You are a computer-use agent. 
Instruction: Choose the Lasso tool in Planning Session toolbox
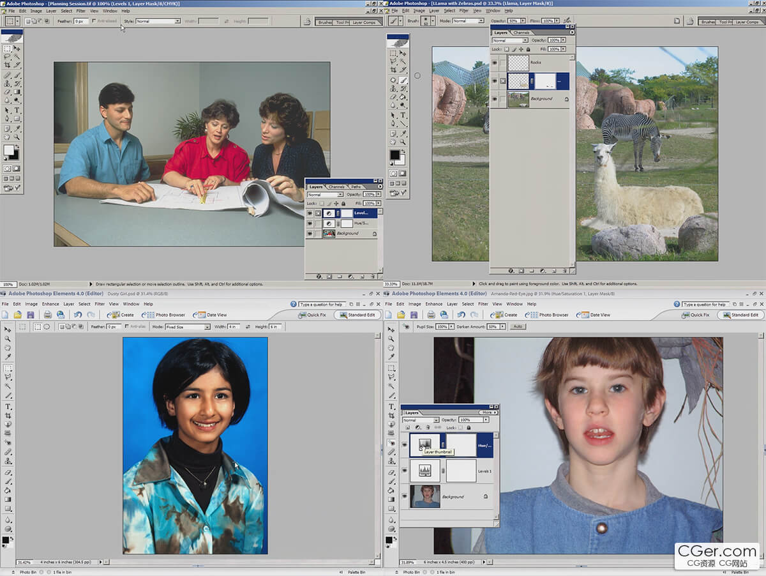[7, 56]
